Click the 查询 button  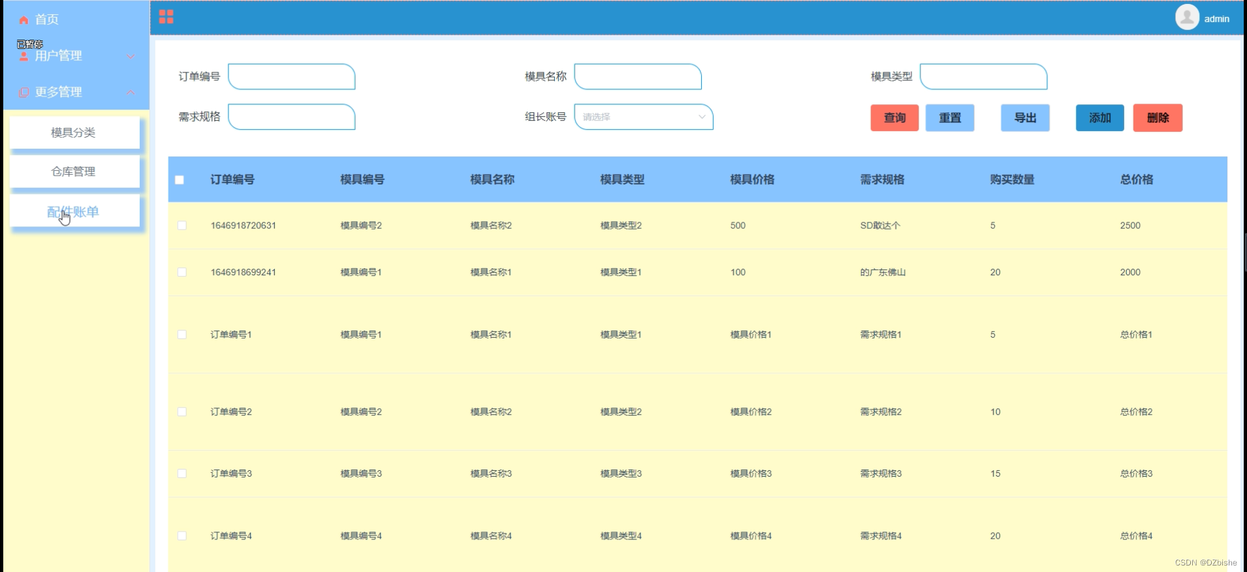point(894,117)
